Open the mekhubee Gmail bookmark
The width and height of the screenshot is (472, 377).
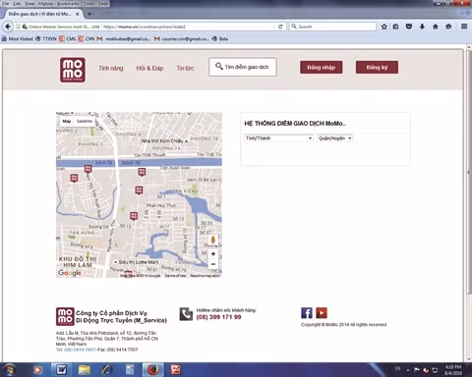tap(124, 39)
